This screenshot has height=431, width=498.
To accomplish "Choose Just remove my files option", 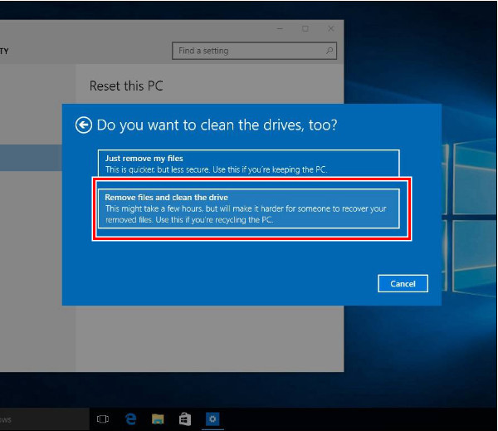I will (249, 163).
